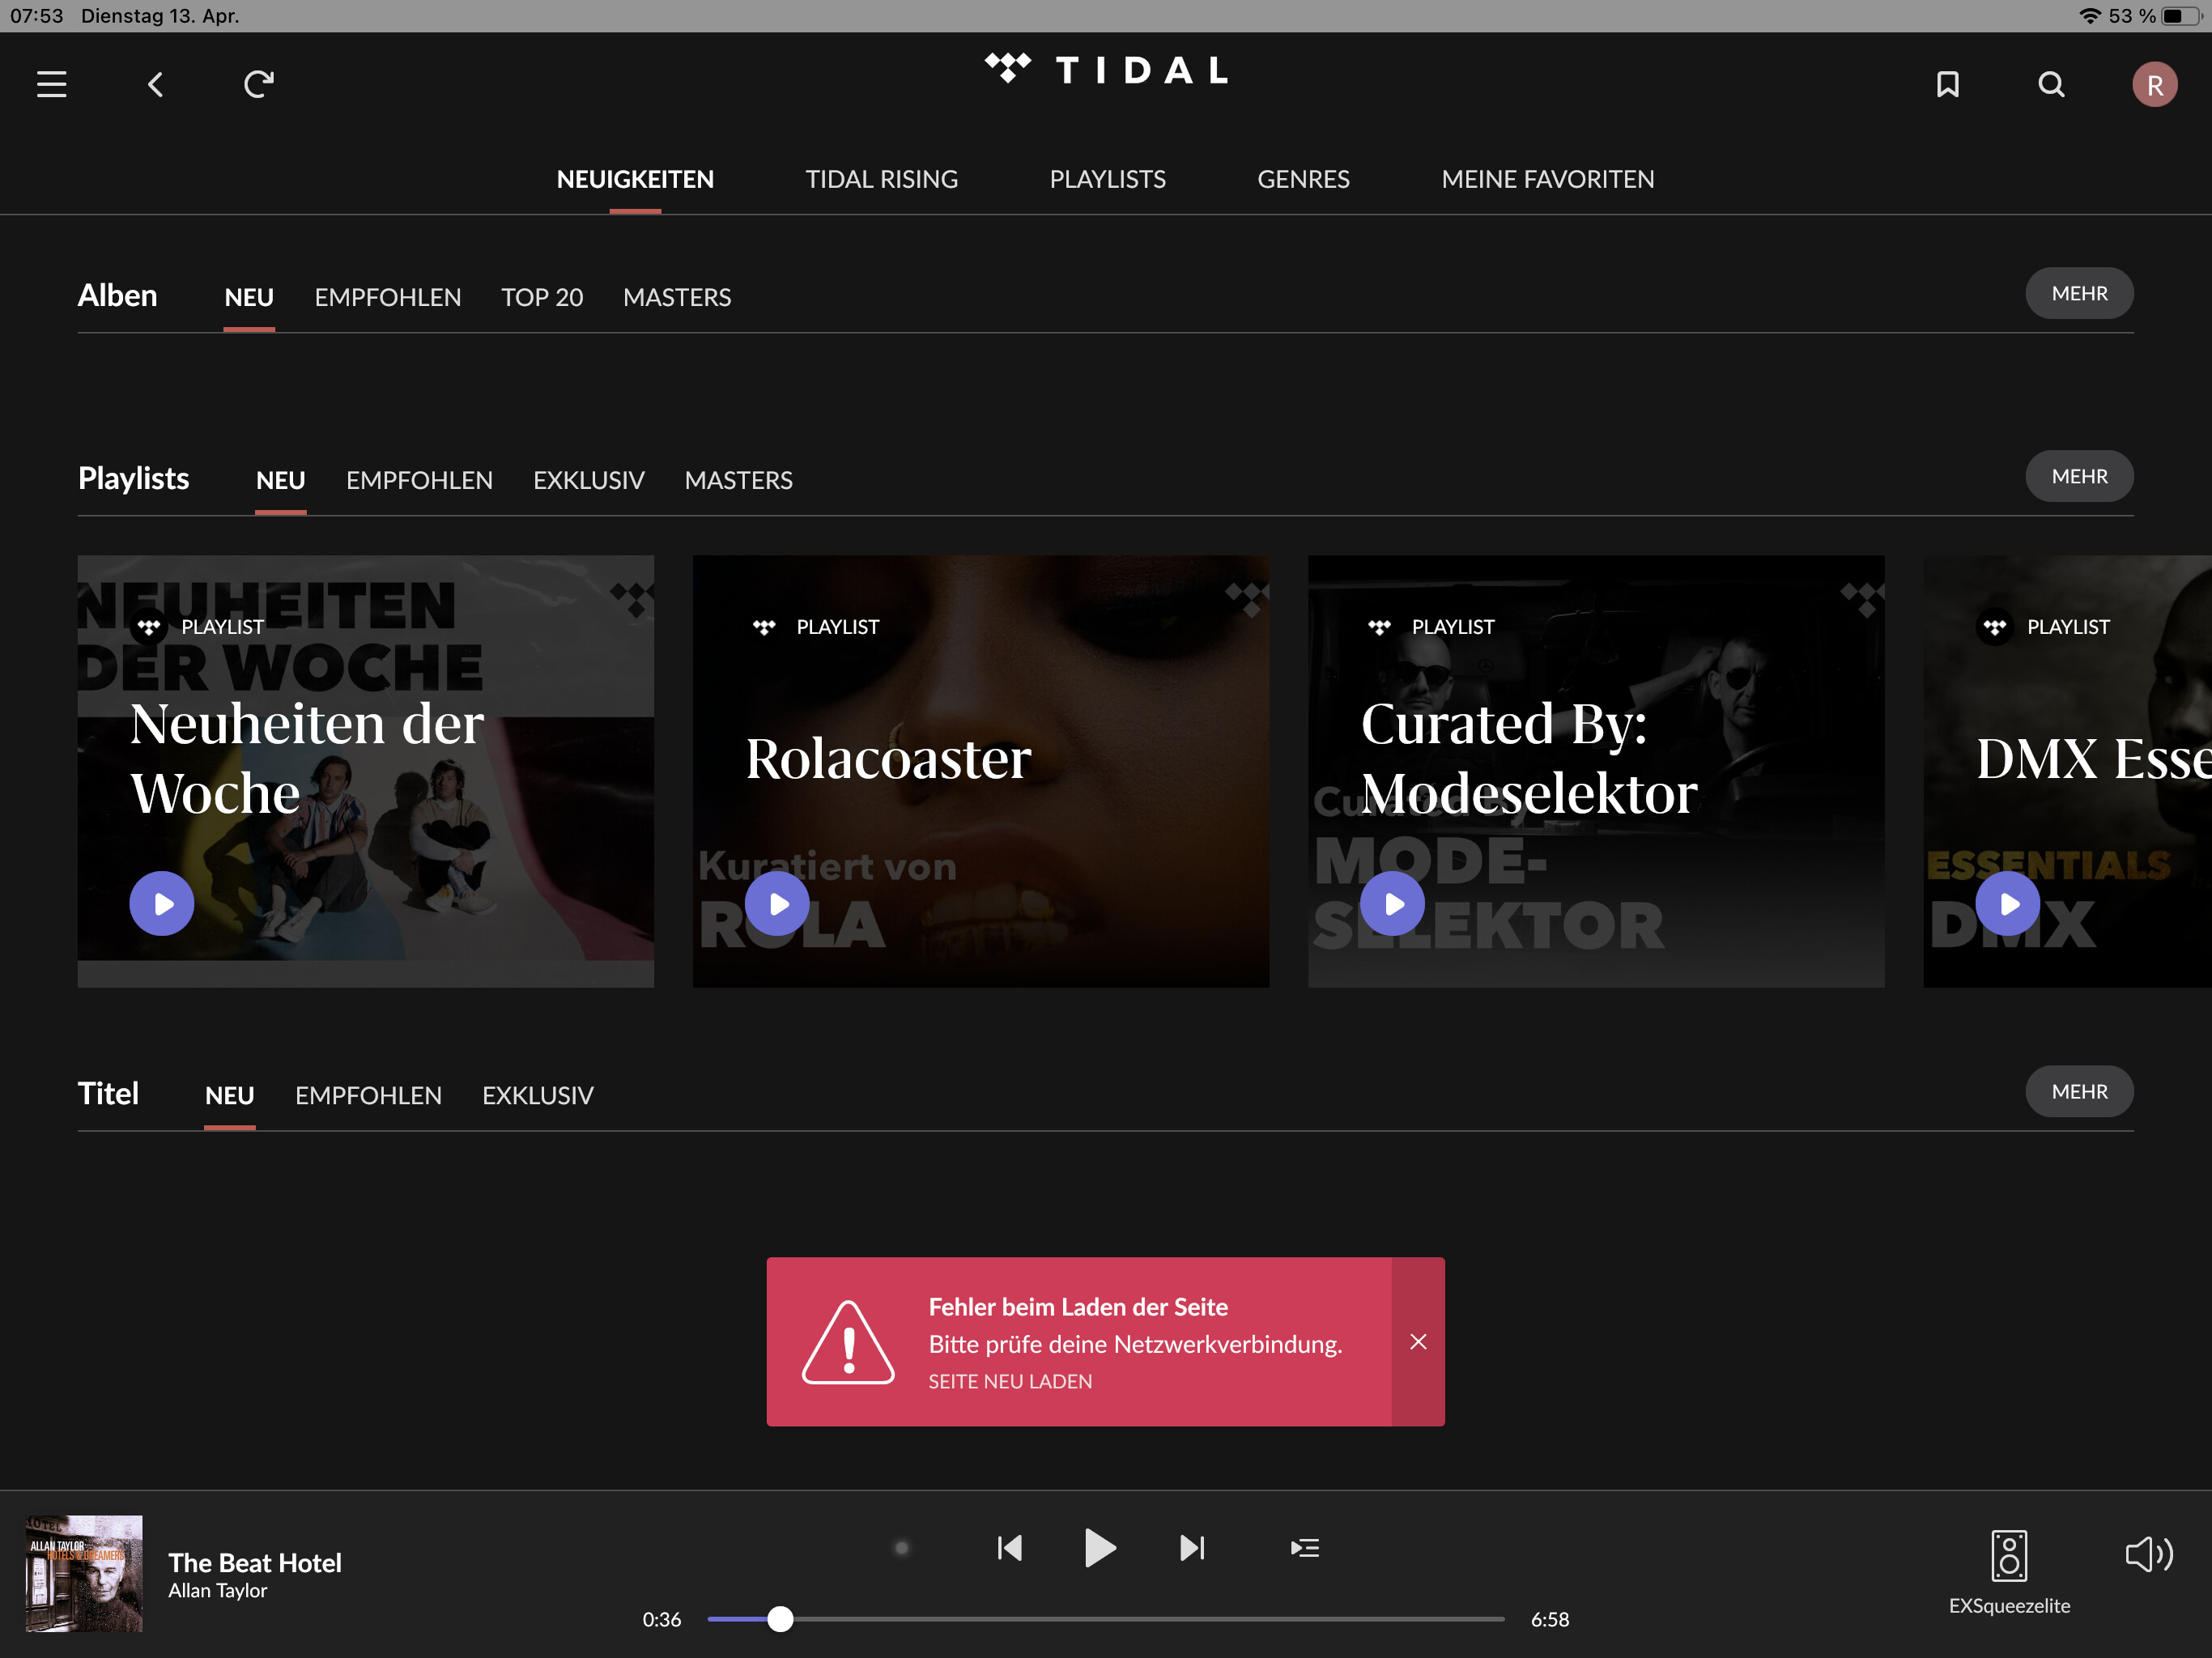
Task: Open the Neuheiten der Woche playlist card
Action: 365,771
